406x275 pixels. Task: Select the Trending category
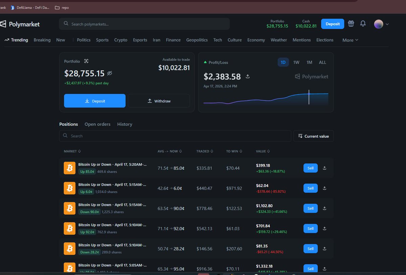point(16,40)
